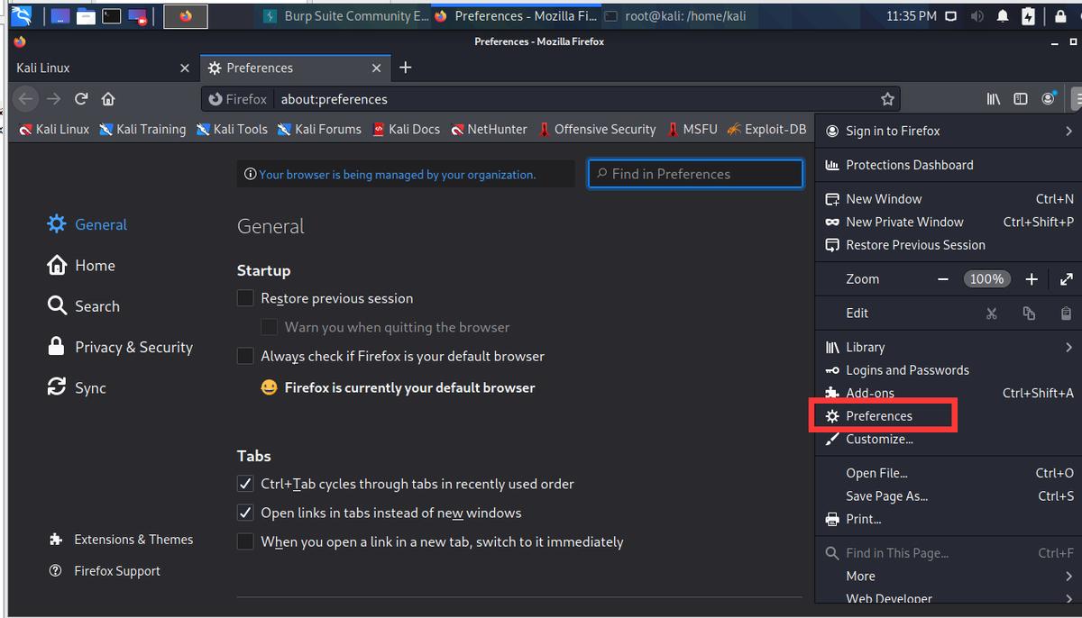Enter full screen from Zoom row
Image resolution: width=1082 pixels, height=618 pixels.
tap(1066, 279)
